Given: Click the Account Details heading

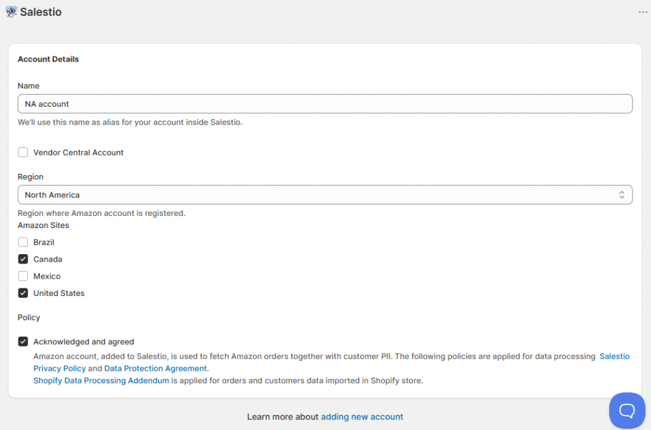Looking at the screenshot, I should point(48,59).
